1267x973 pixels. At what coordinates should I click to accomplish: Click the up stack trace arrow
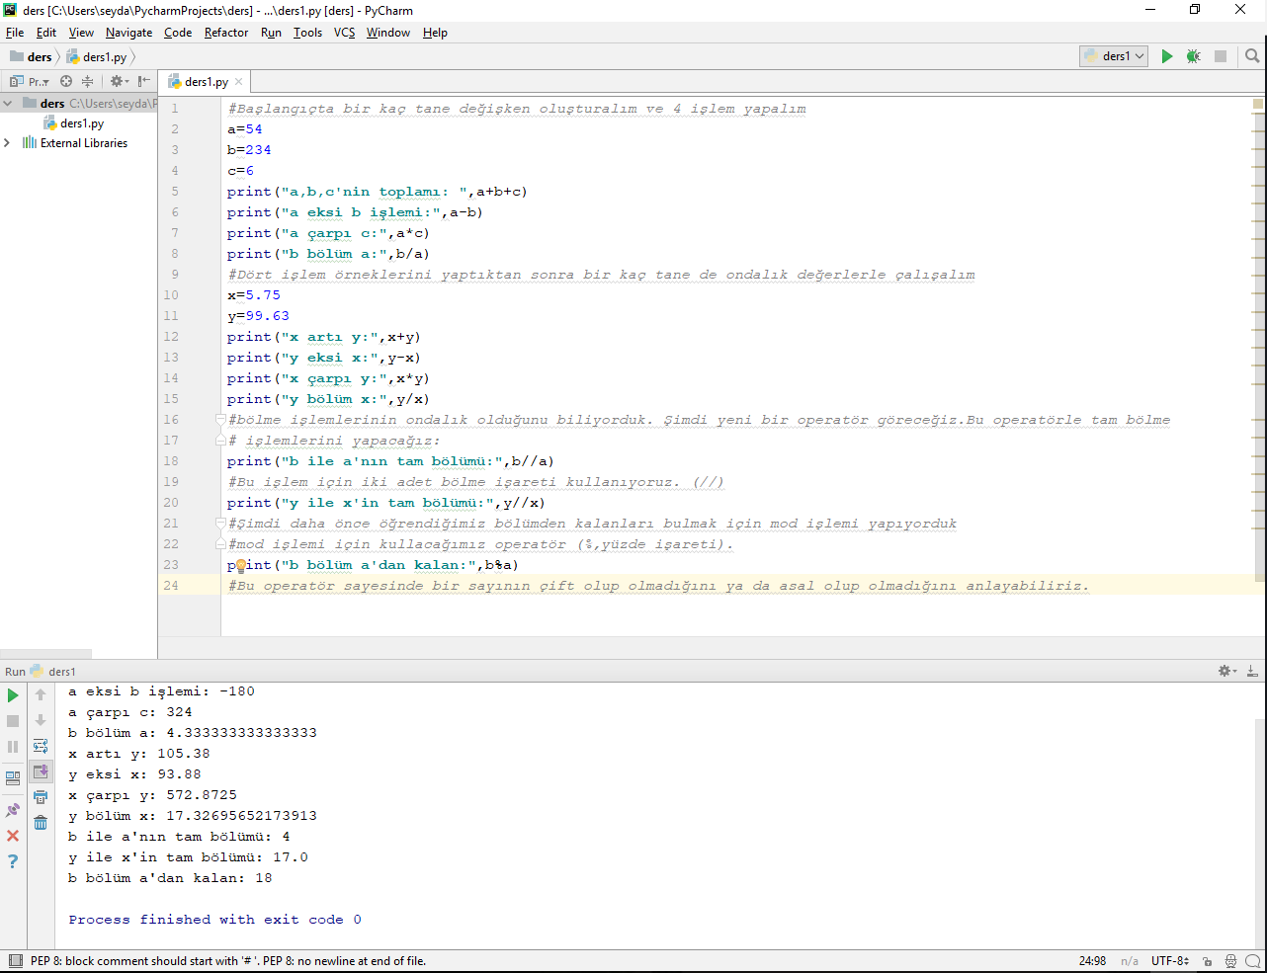[x=41, y=695]
